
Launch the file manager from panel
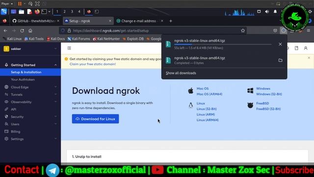22,12
